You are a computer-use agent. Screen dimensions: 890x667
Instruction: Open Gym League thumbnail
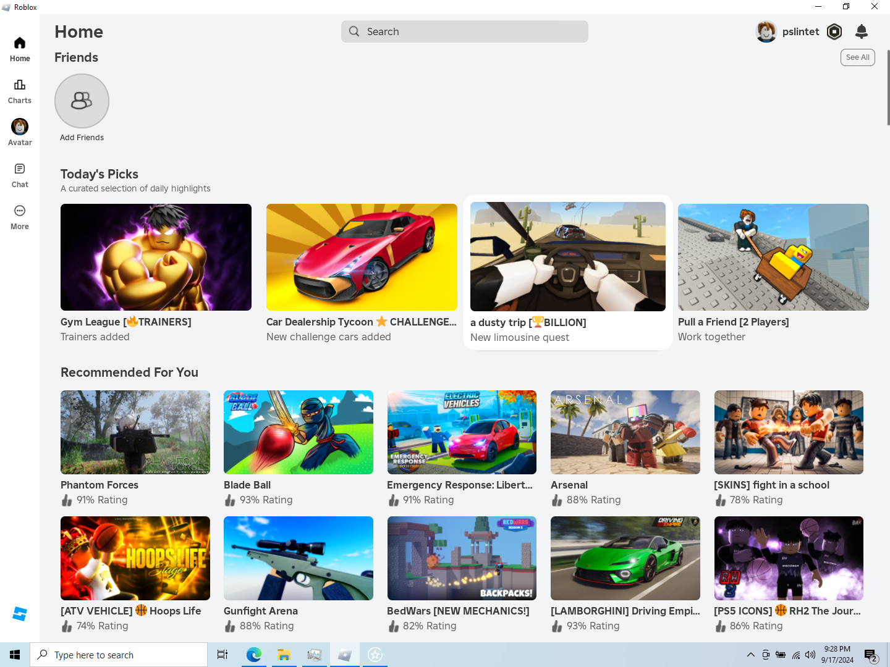click(x=156, y=257)
